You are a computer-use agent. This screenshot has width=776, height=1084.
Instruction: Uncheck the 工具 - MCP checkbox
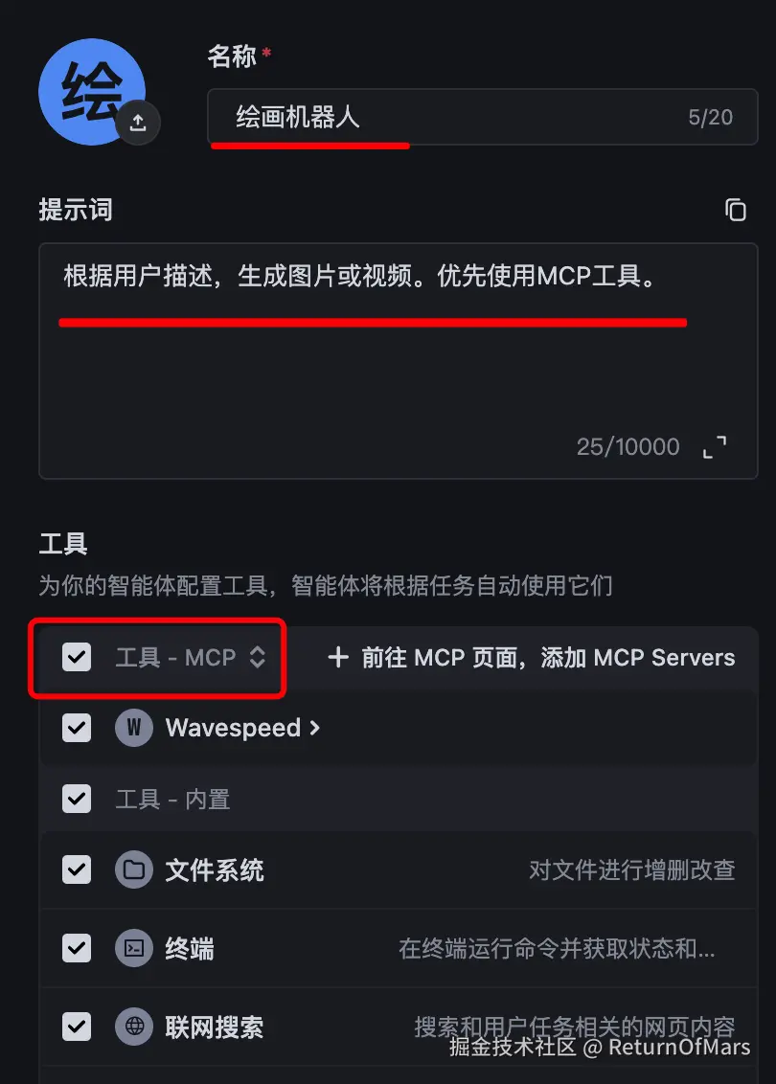(x=77, y=657)
